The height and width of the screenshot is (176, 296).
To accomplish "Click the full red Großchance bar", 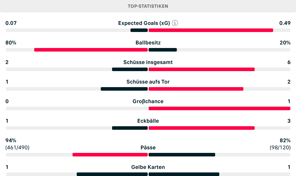I will click(219, 109).
